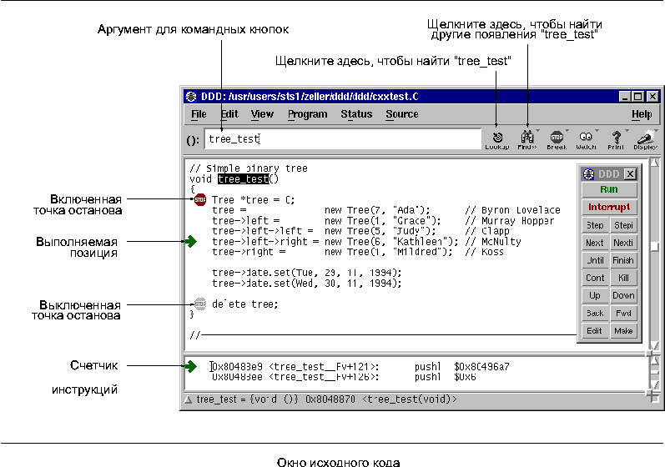665x467 pixels.
Task: Open the Find>> dropdown arrow
Action: point(538,131)
